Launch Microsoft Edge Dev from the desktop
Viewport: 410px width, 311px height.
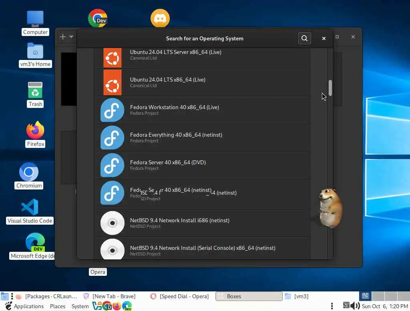34,246
